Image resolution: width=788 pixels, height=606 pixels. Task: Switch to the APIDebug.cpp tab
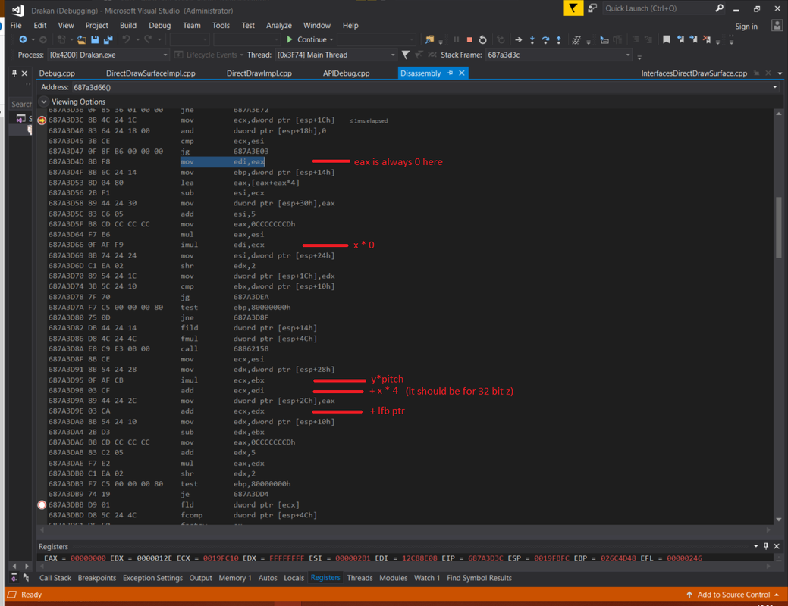347,73
